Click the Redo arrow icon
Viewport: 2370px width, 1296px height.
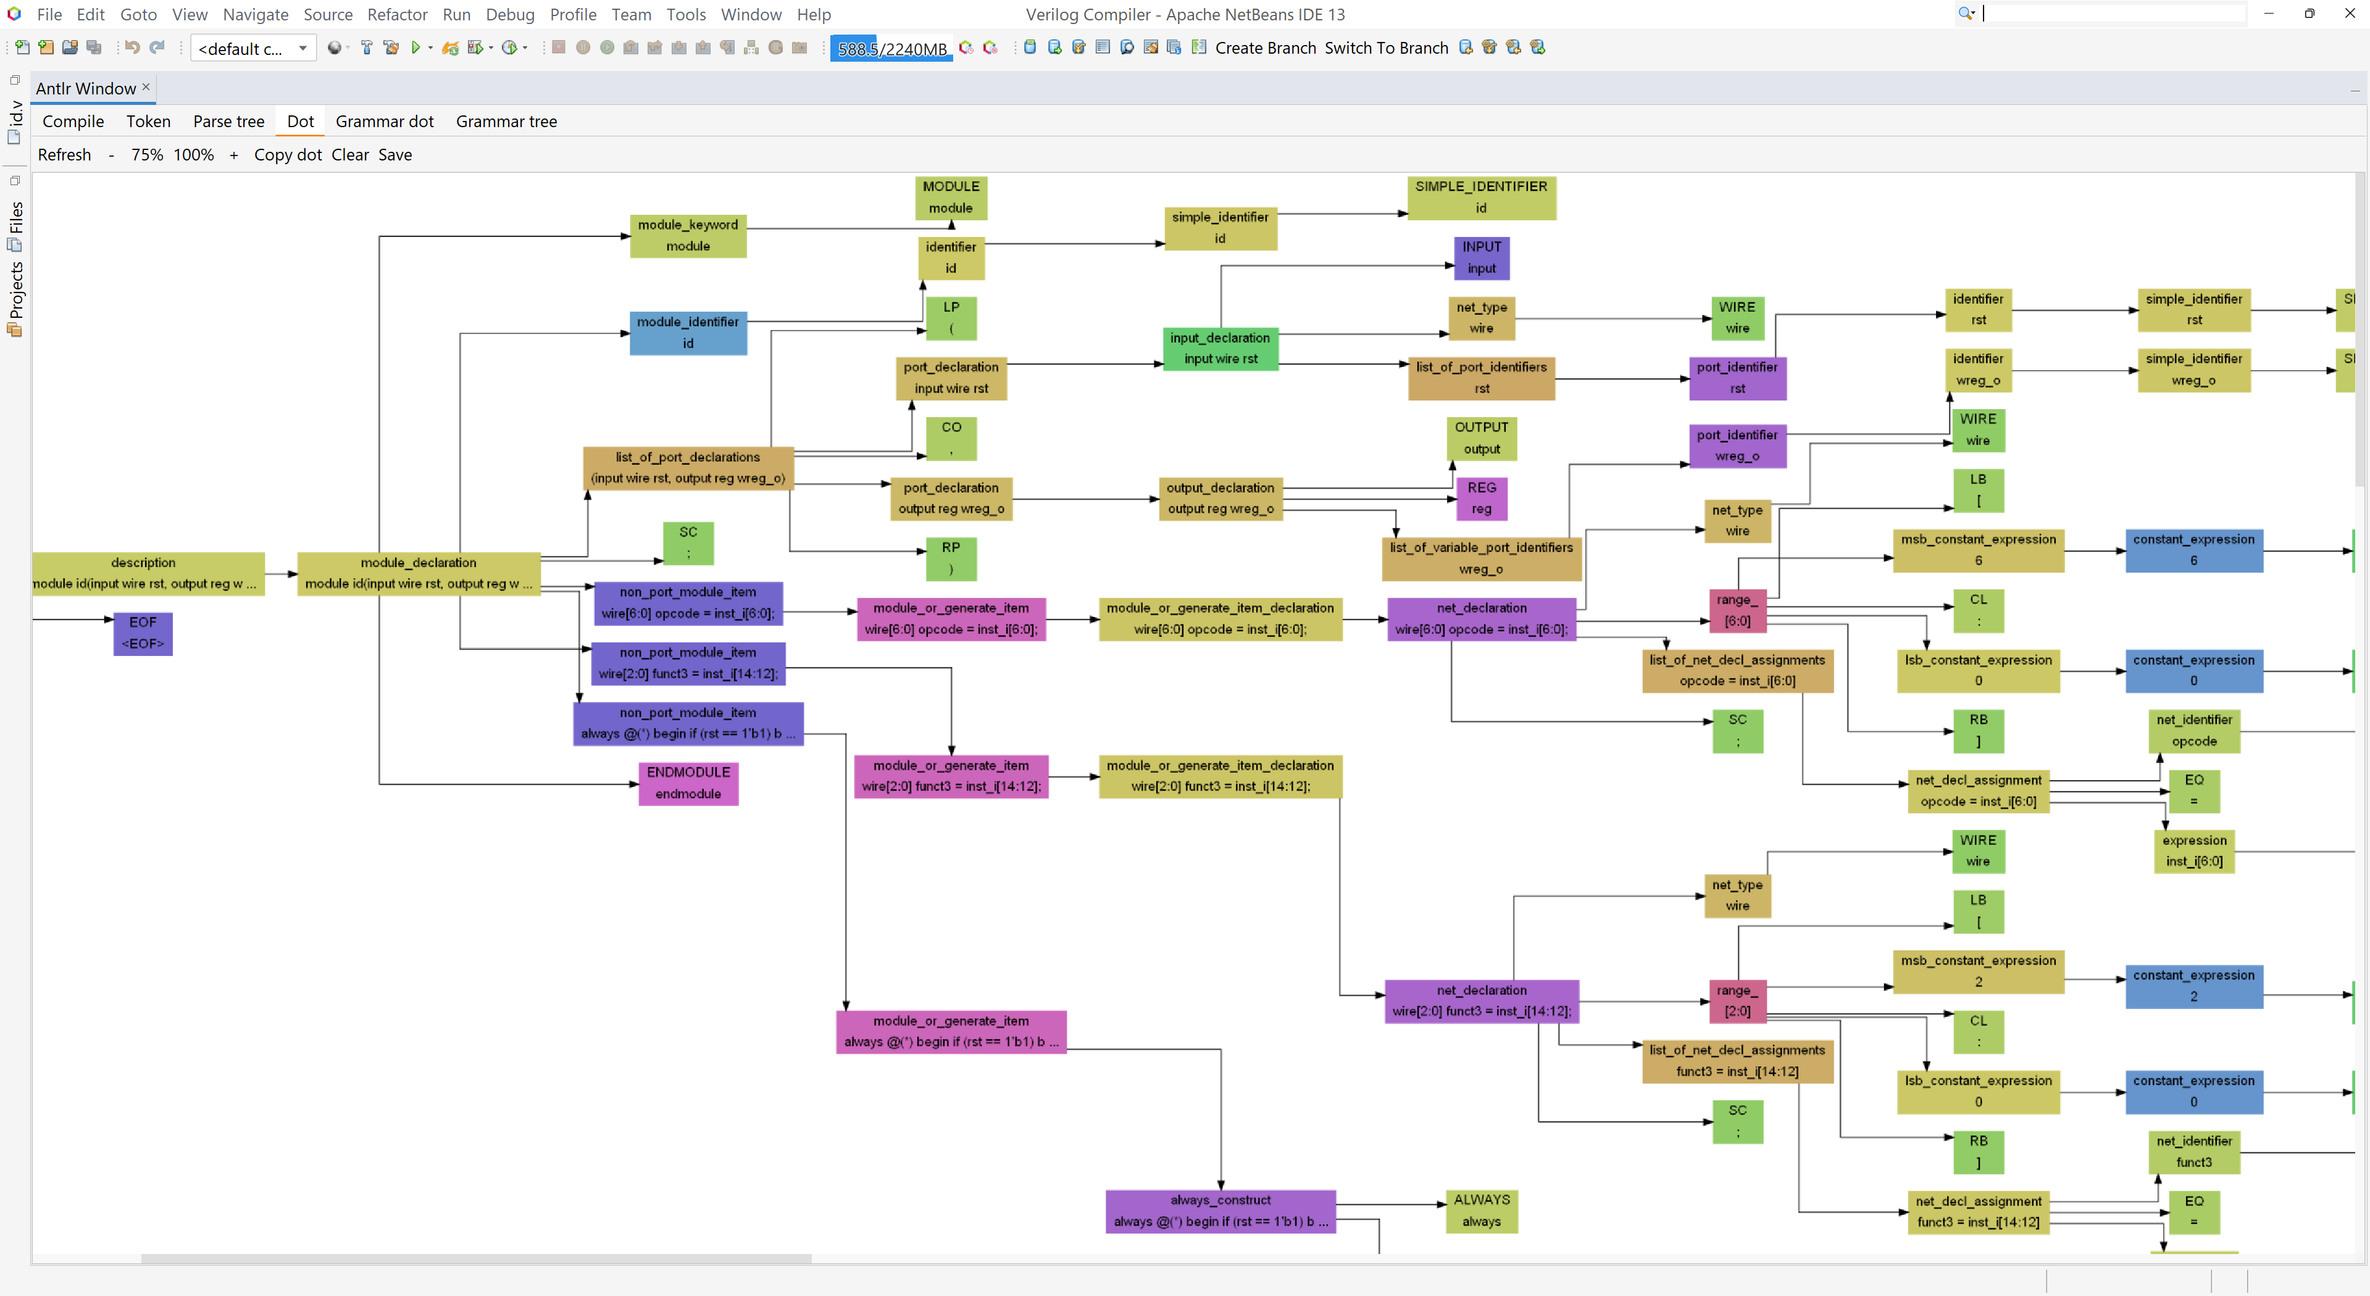[x=157, y=48]
